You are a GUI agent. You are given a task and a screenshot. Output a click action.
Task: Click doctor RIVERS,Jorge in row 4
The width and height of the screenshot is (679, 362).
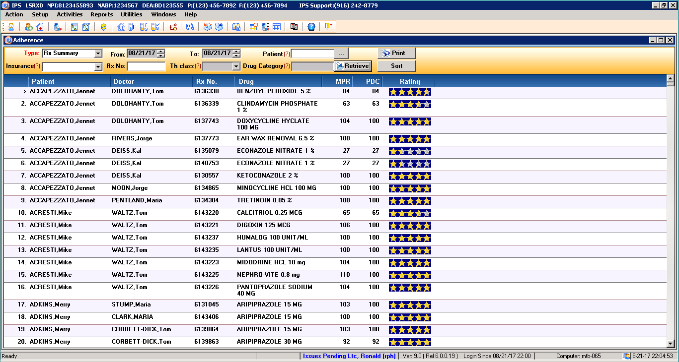pos(132,138)
